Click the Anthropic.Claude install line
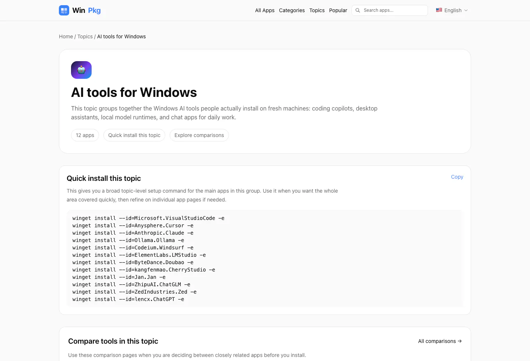The image size is (530, 361). (x=133, y=233)
